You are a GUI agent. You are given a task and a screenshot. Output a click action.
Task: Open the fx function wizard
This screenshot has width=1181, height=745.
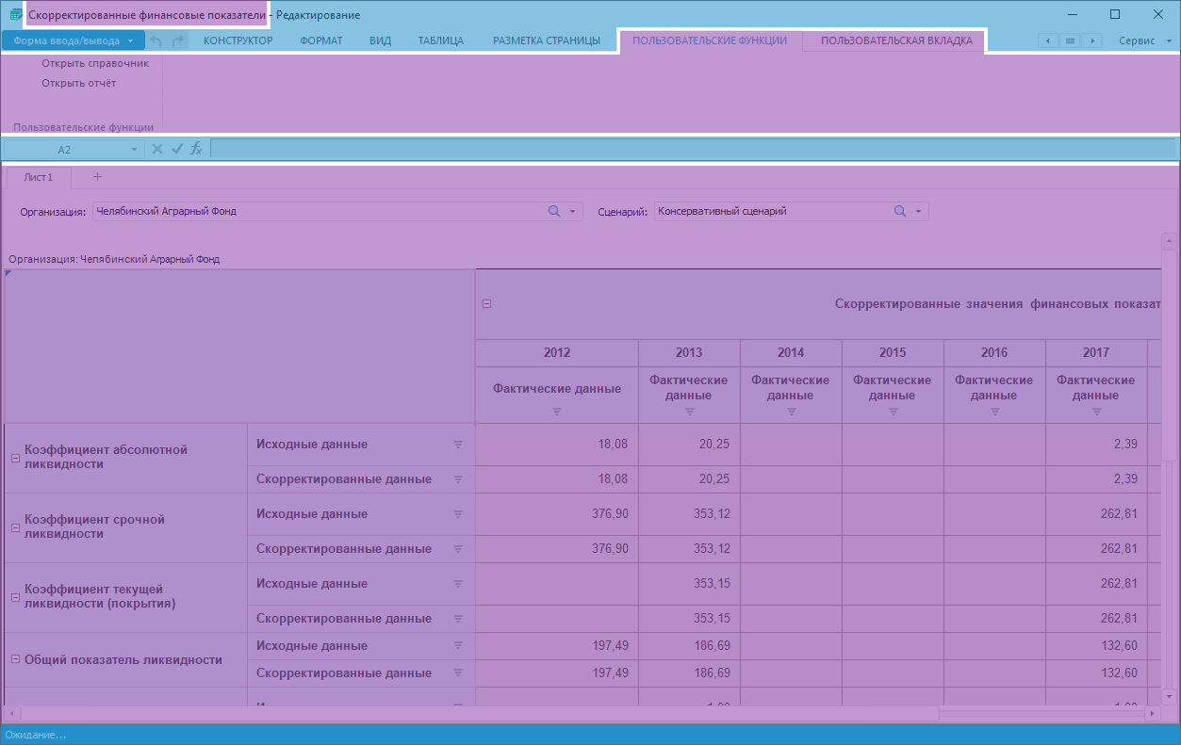point(196,149)
